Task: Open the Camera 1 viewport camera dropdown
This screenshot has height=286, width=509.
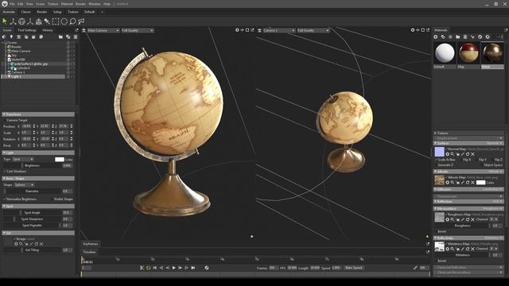Action: point(279,30)
